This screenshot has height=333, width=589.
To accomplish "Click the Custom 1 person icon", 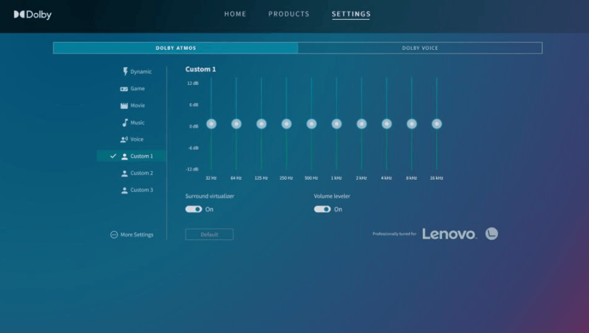I will pos(124,157).
